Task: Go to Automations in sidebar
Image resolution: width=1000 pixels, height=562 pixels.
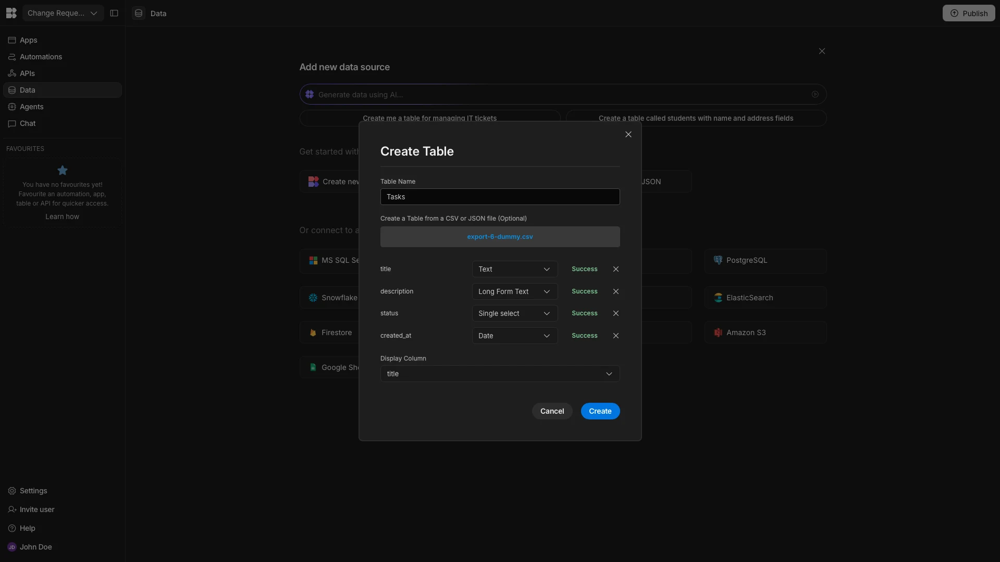Action: tap(63, 57)
